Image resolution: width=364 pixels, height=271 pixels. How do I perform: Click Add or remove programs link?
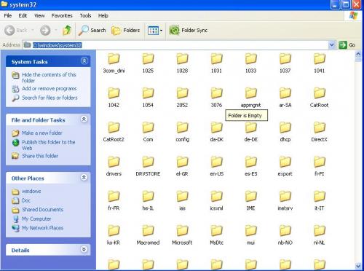[x=50, y=89]
